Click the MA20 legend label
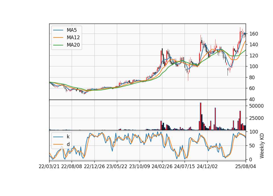The height and width of the screenshot is (196, 273). [x=73, y=45]
